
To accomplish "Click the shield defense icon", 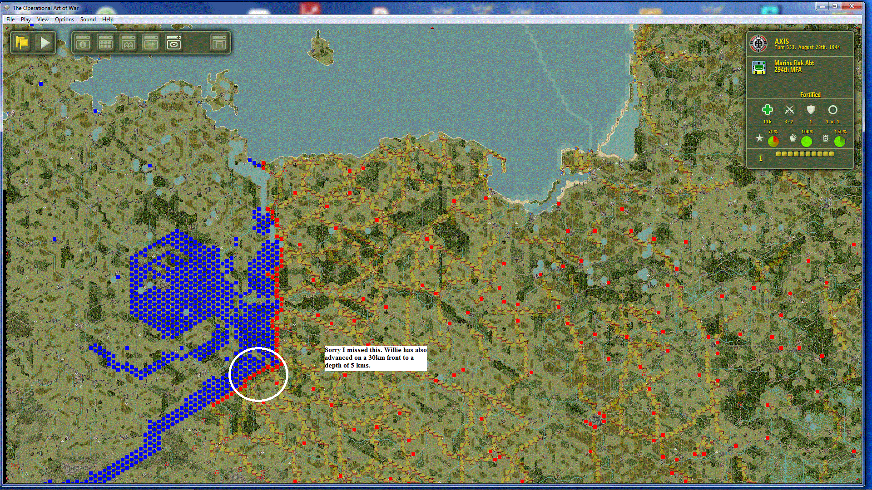I will pos(811,110).
